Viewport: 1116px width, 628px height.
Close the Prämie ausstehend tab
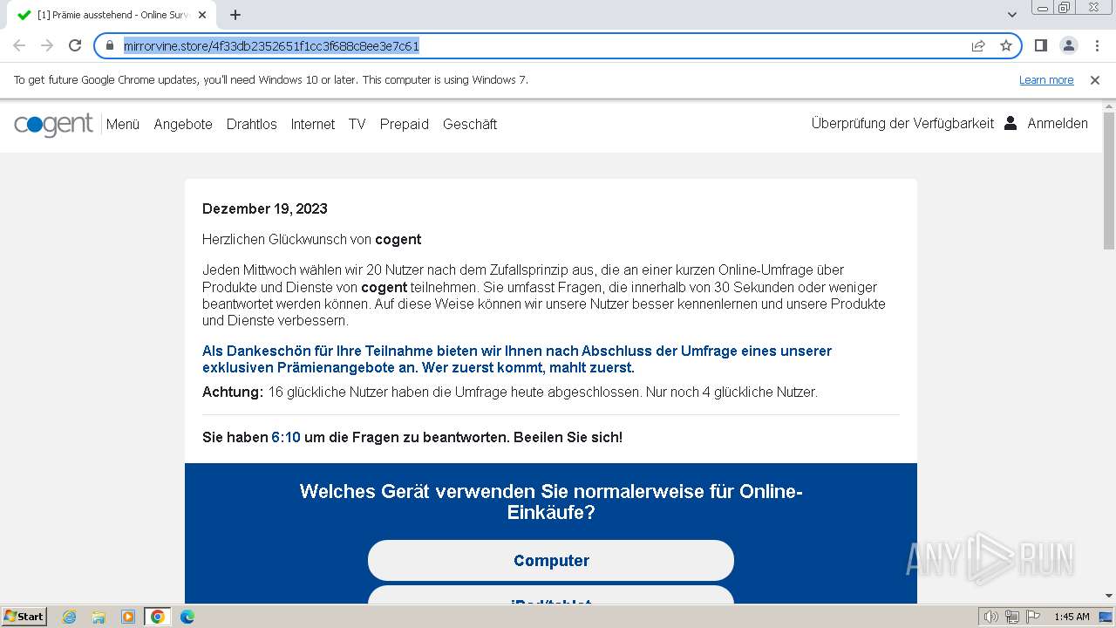point(203,15)
